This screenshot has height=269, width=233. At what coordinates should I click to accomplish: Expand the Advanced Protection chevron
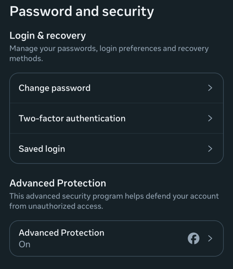coord(210,238)
